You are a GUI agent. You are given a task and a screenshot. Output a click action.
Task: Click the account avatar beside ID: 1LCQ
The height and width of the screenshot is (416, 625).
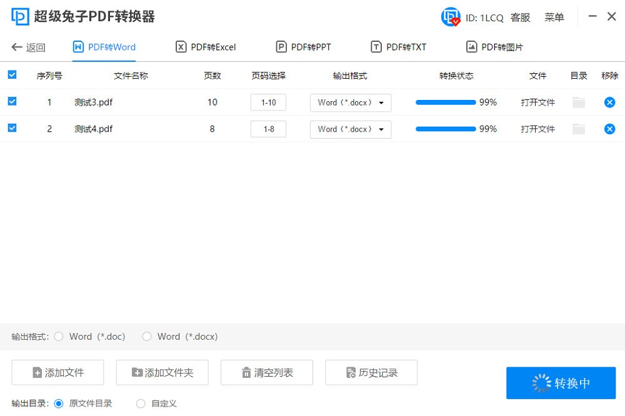(450, 17)
